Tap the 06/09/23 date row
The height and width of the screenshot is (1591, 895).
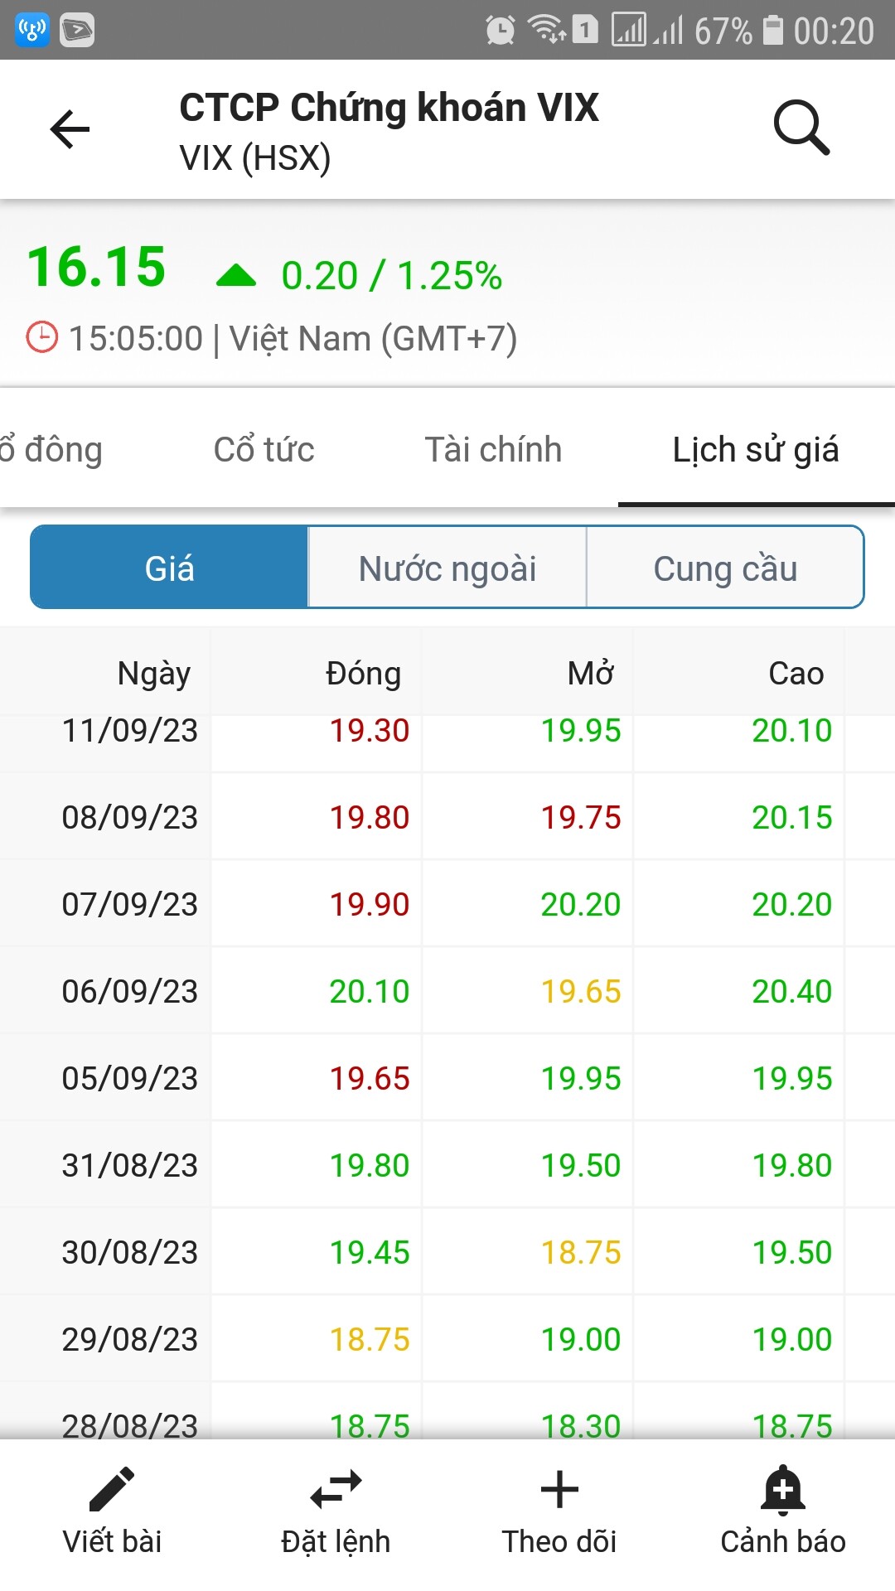(x=130, y=991)
